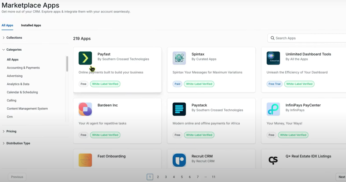The height and width of the screenshot is (182, 346).
Task: Click White-Label Verified badge on Paystack
Action: (x=199, y=135)
